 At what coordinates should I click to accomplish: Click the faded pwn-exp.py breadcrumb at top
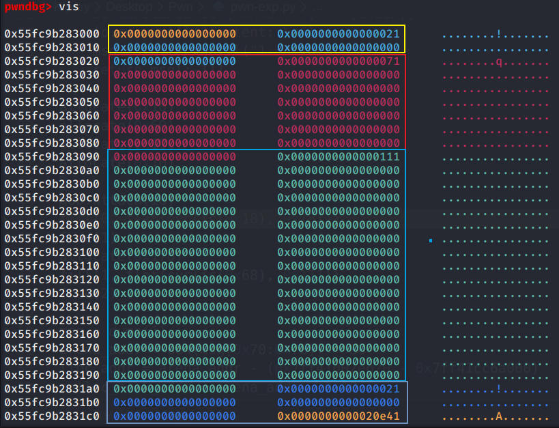pyautogui.click(x=263, y=8)
